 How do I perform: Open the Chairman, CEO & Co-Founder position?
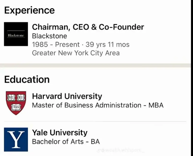[88, 27]
